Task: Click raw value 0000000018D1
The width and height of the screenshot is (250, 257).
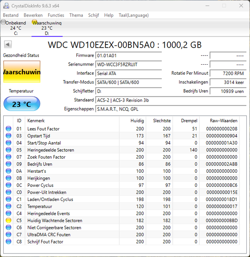Action: coord(222,199)
